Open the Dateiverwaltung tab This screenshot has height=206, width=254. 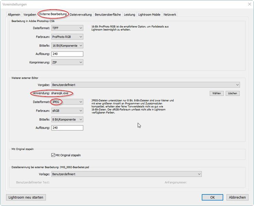(81, 14)
